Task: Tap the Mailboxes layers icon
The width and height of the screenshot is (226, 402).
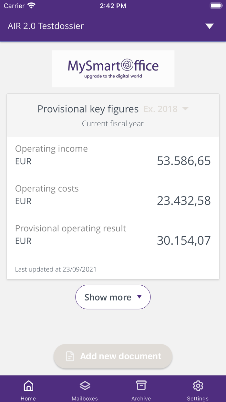Action: [85, 386]
